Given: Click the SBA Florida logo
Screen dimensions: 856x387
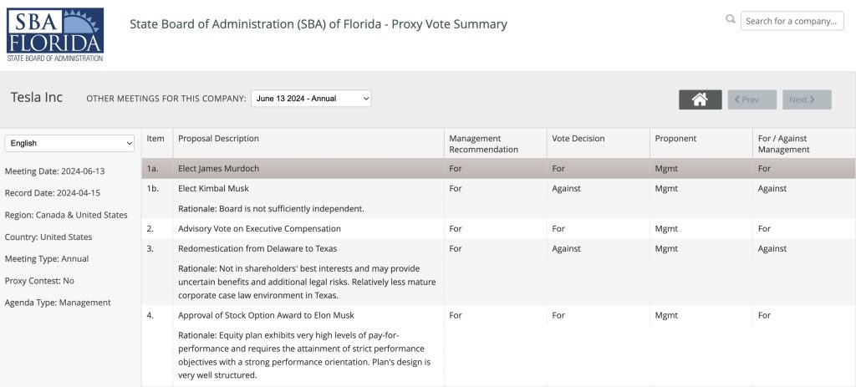Looking at the screenshot, I should [54, 33].
